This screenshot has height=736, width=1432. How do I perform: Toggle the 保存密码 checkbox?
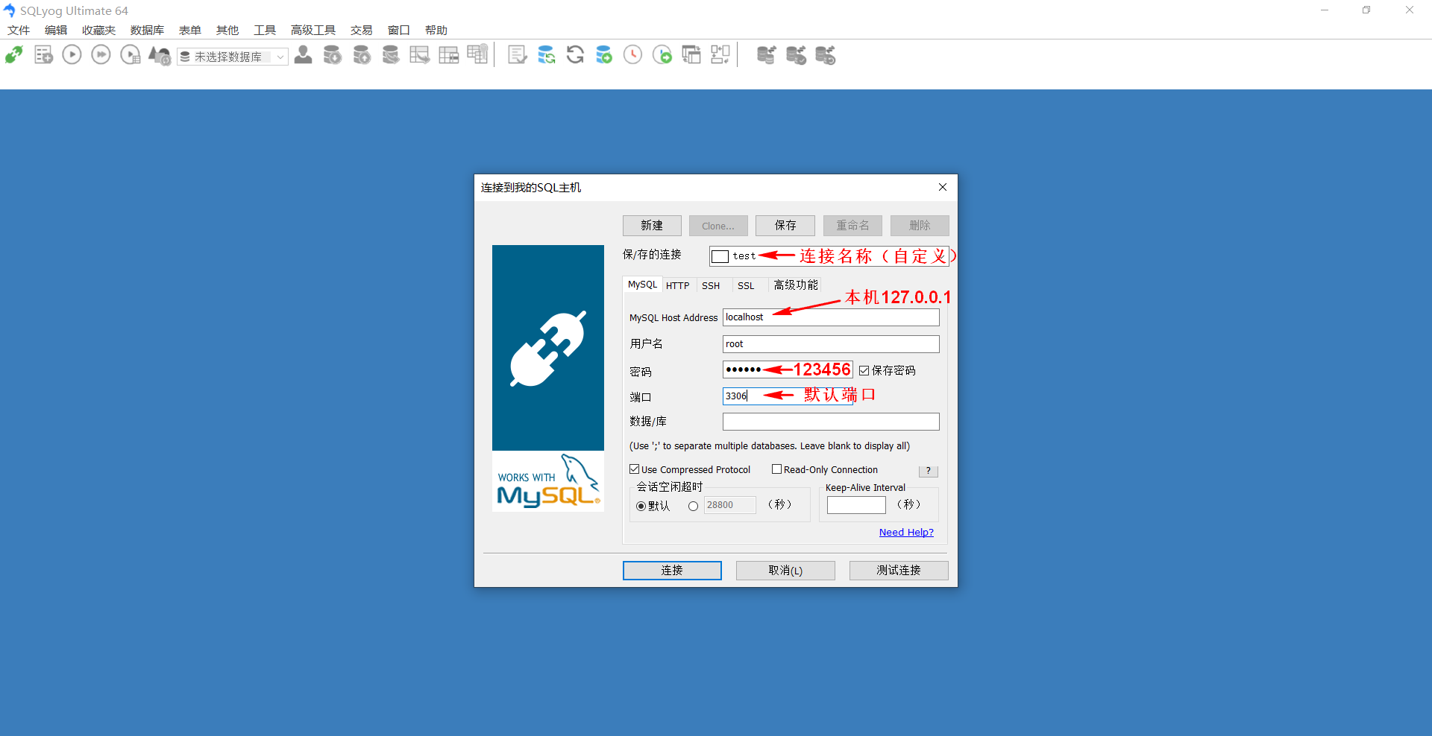click(x=864, y=370)
